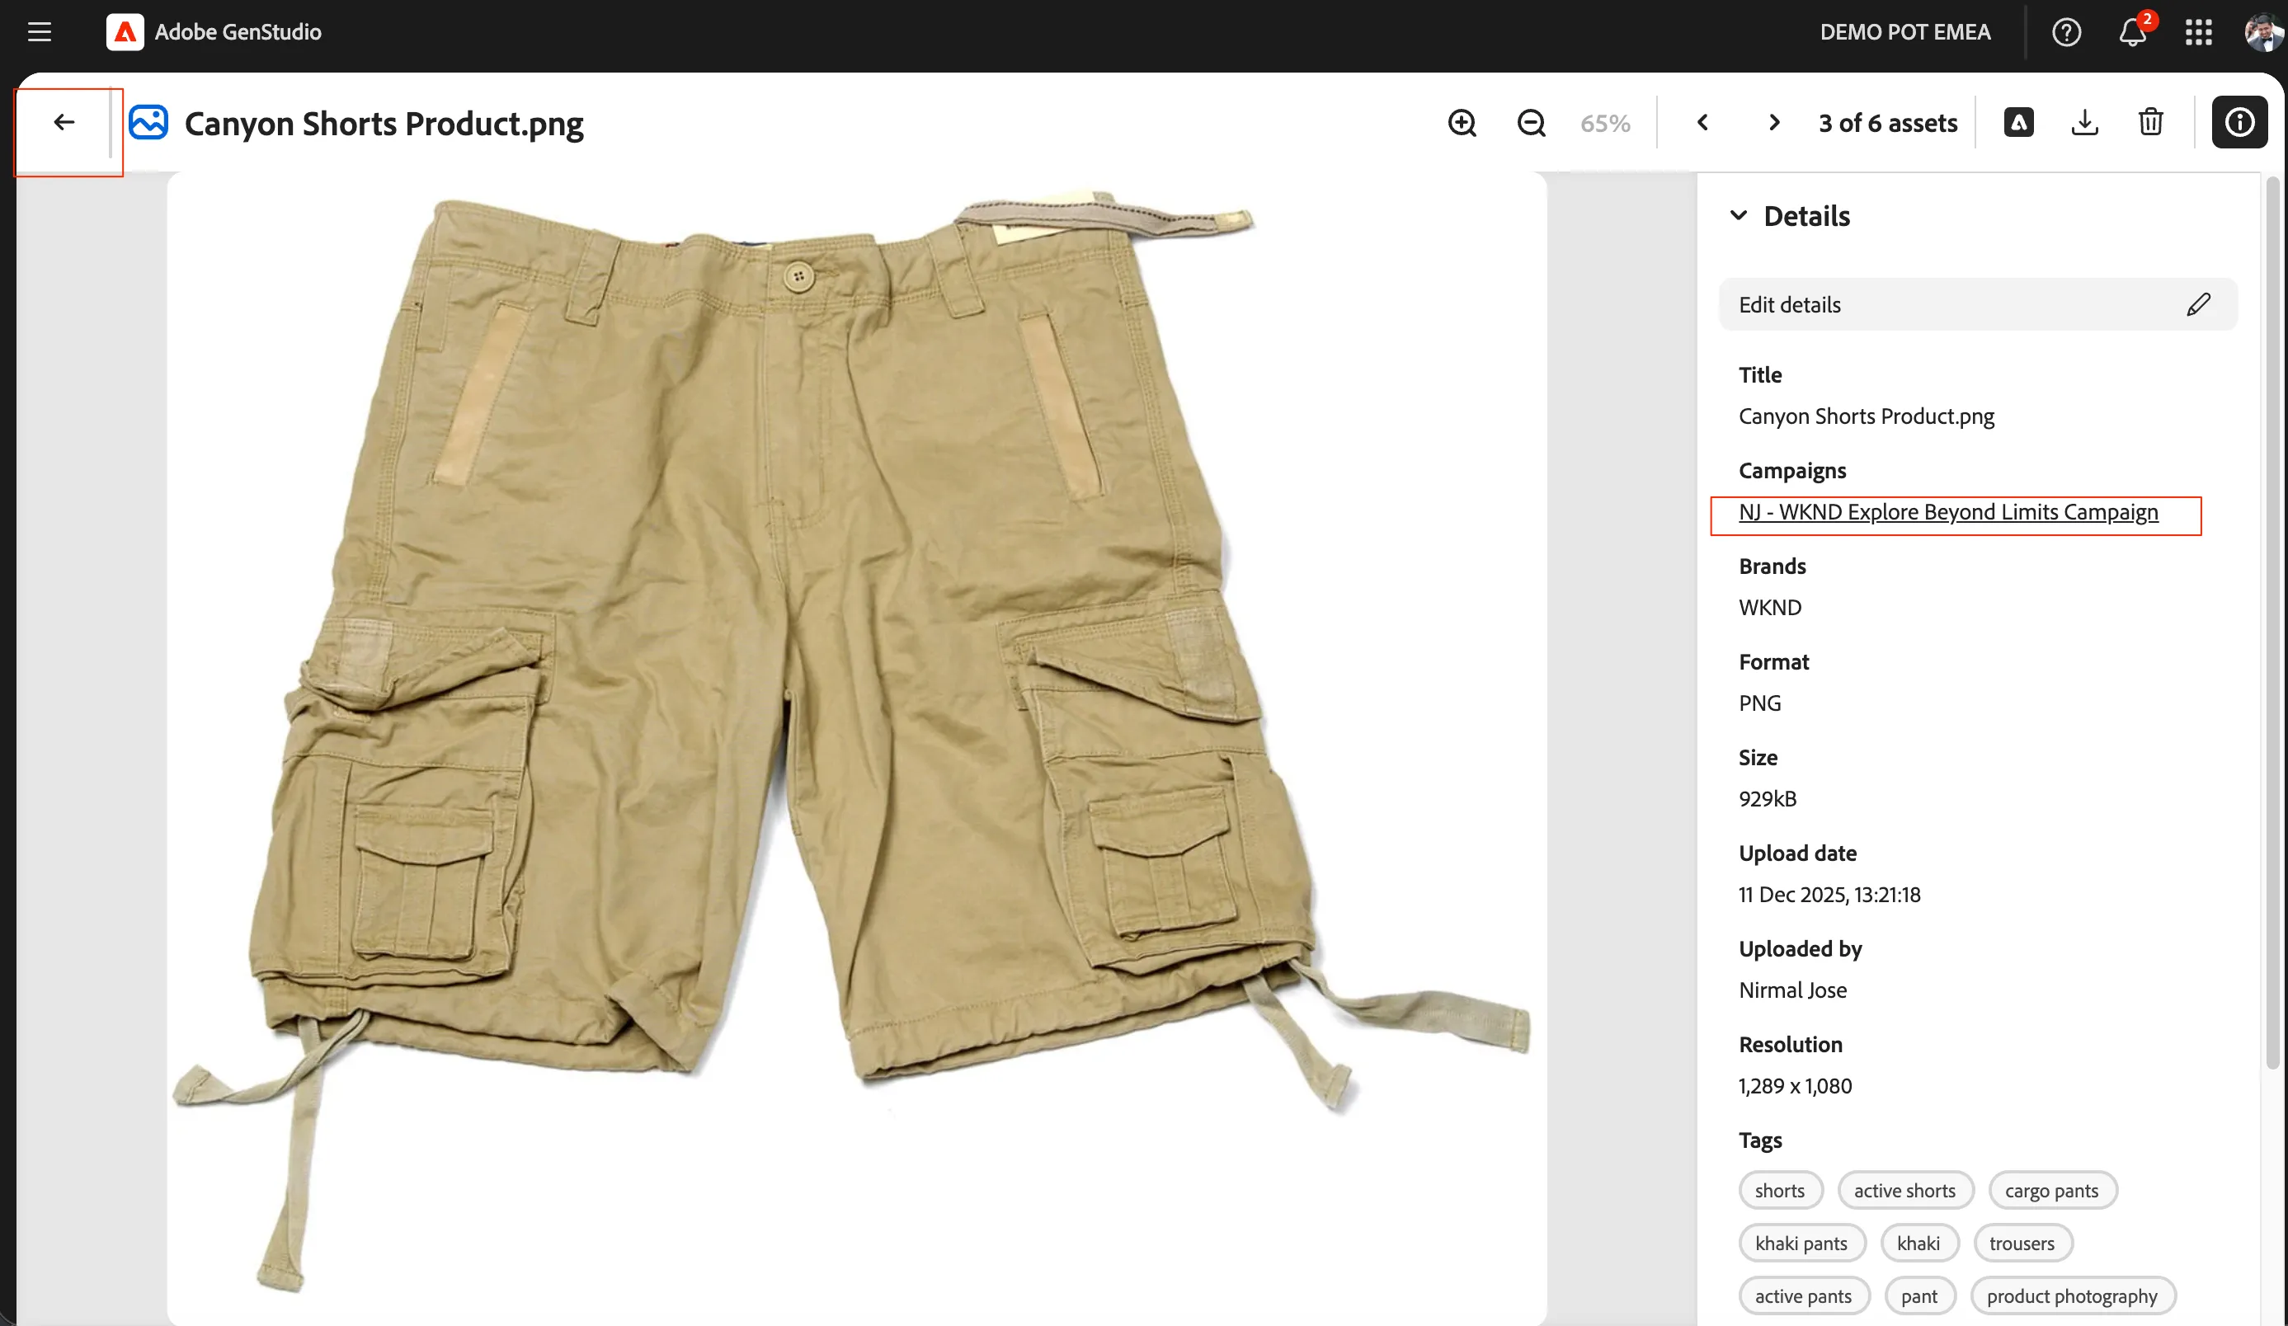Go back with the left arrow
This screenshot has width=2288, height=1326.
[64, 123]
